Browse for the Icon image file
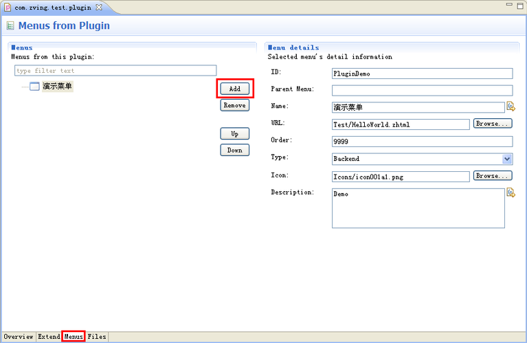The width and height of the screenshot is (527, 343). tap(493, 176)
